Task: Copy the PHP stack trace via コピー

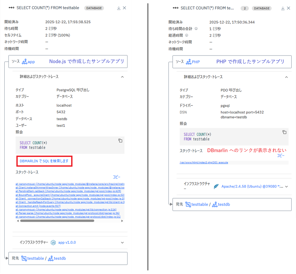Action: [x=281, y=156]
